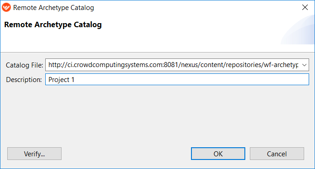Image resolution: width=315 pixels, height=169 pixels.
Task: Confirm the catalog with the OK button
Action: (218, 154)
